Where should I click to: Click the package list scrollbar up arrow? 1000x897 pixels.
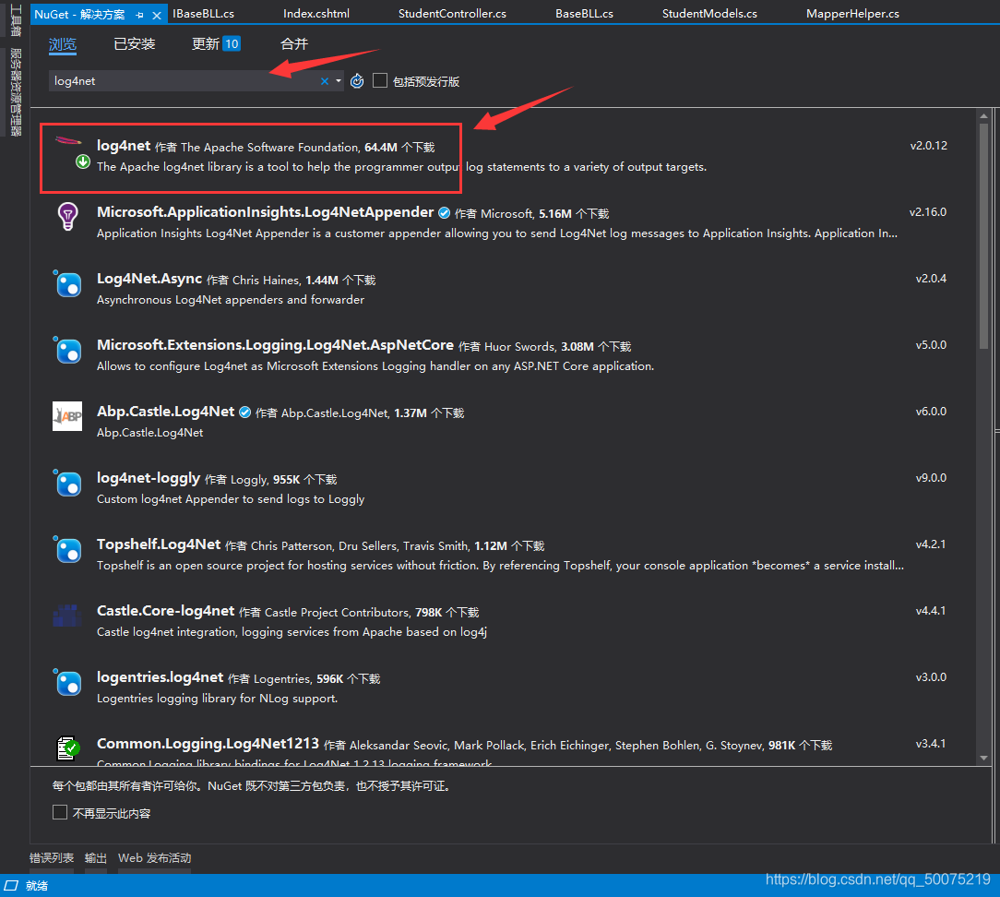983,115
